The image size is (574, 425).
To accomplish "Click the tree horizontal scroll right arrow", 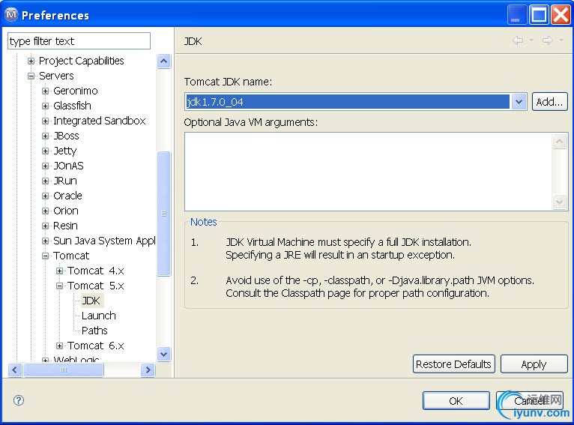I will [148, 370].
